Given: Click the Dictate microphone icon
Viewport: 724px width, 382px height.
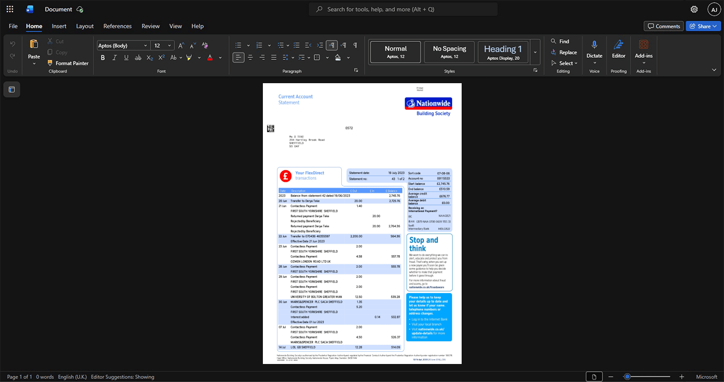Looking at the screenshot, I should (x=594, y=45).
